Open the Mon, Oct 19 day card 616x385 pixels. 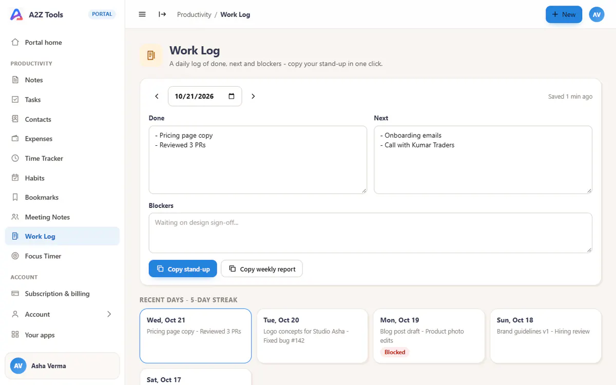(x=429, y=336)
